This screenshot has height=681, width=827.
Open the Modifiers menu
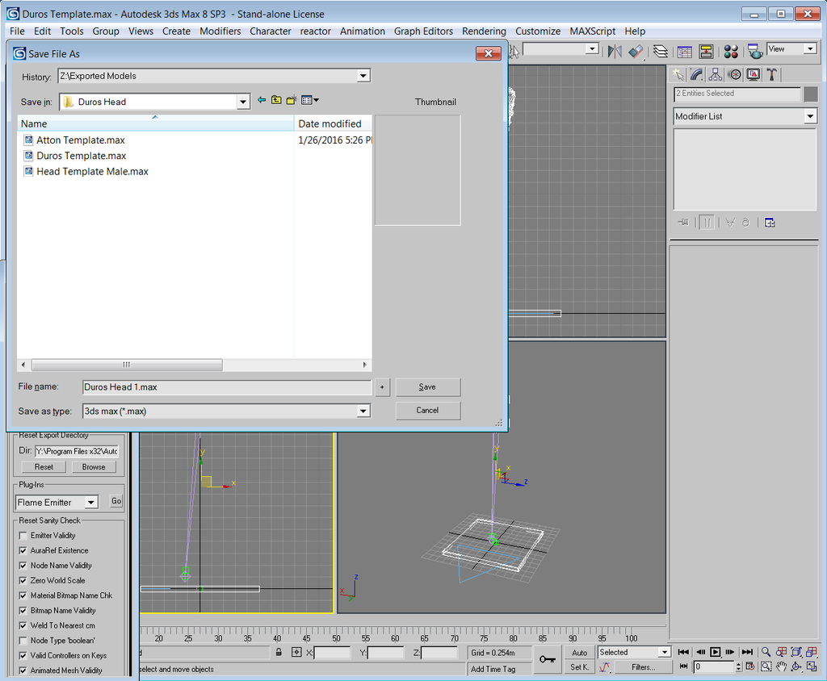(x=220, y=31)
